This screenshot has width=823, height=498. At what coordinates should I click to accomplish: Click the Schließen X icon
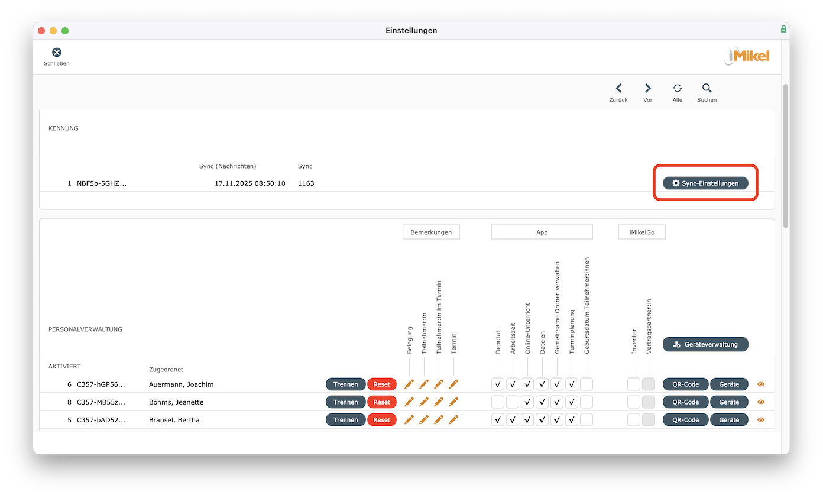57,52
